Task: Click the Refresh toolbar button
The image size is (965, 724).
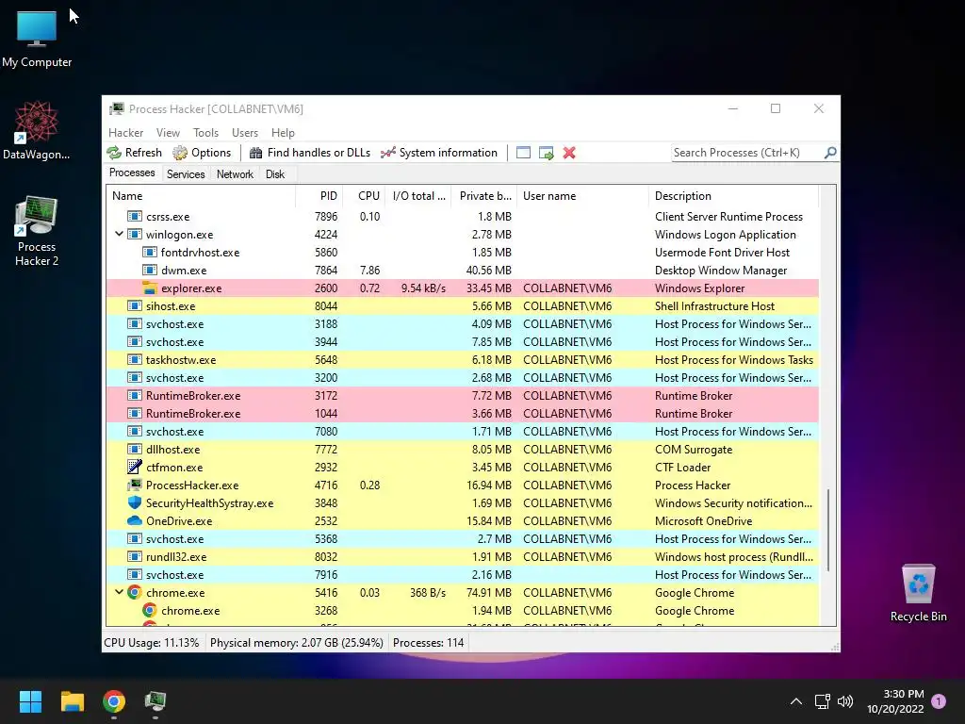Action: (134, 153)
